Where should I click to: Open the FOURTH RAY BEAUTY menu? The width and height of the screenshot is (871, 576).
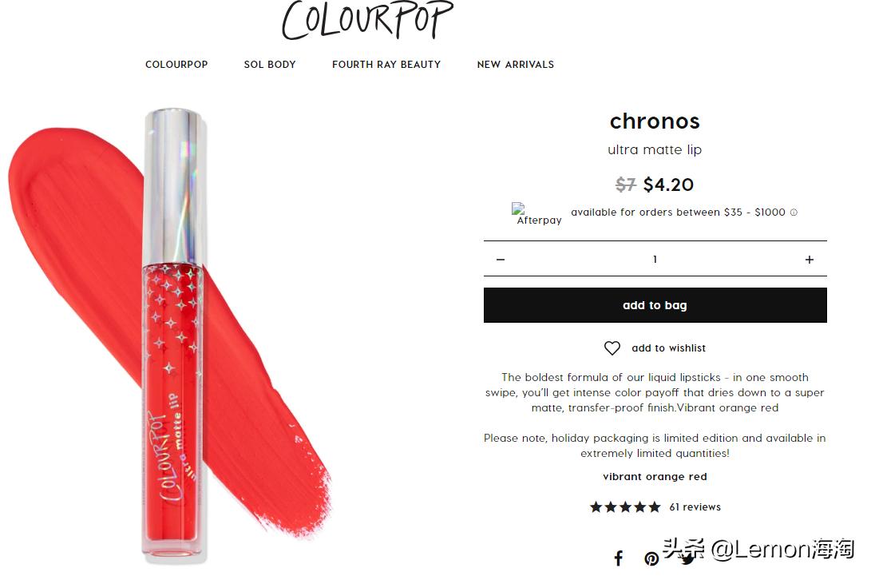click(x=386, y=65)
